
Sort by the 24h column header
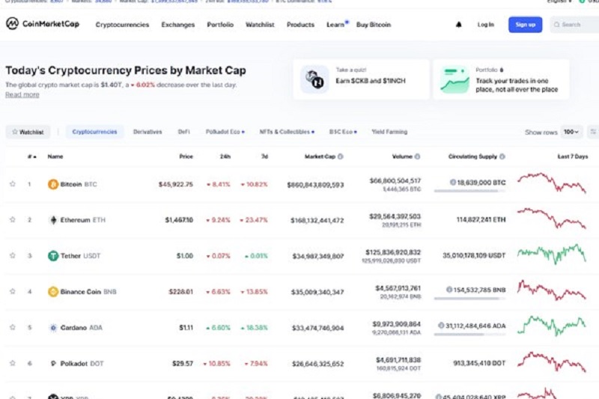click(225, 156)
